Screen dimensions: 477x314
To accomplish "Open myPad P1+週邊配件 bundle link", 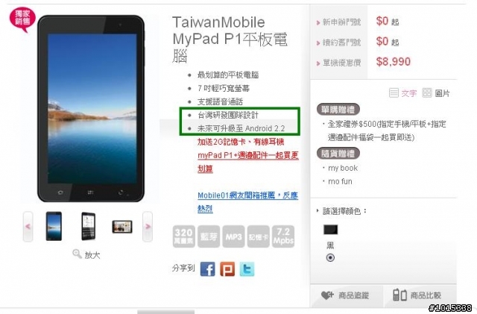I will (248, 162).
